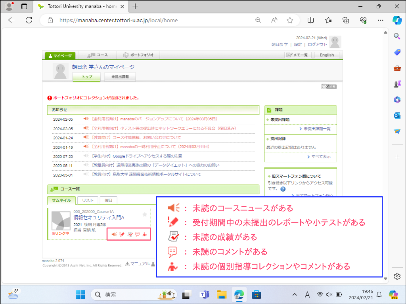Click the ログアウト link

(317, 45)
